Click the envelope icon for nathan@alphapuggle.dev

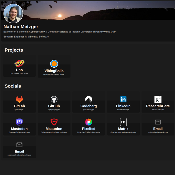(x=158, y=122)
